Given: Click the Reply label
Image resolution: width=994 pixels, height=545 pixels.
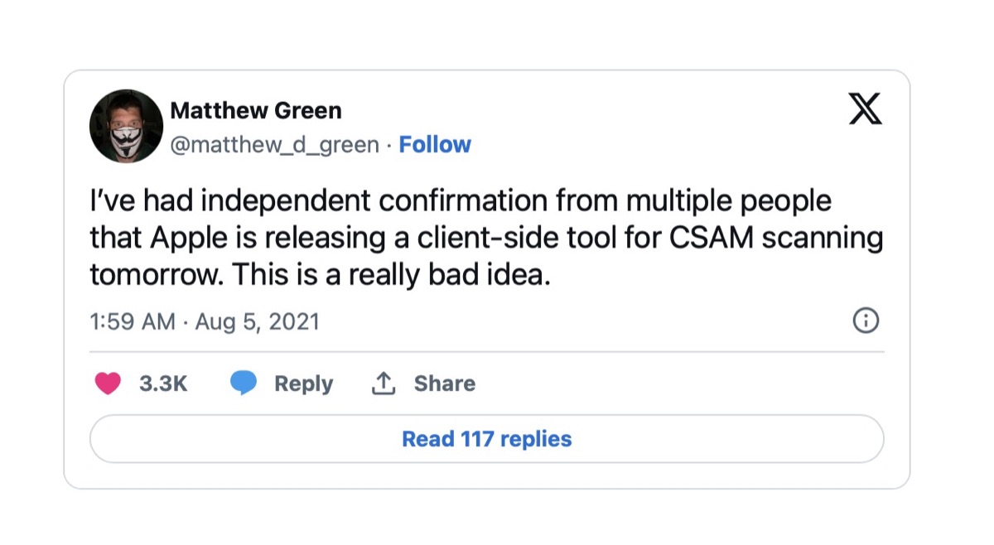Looking at the screenshot, I should pos(303,383).
